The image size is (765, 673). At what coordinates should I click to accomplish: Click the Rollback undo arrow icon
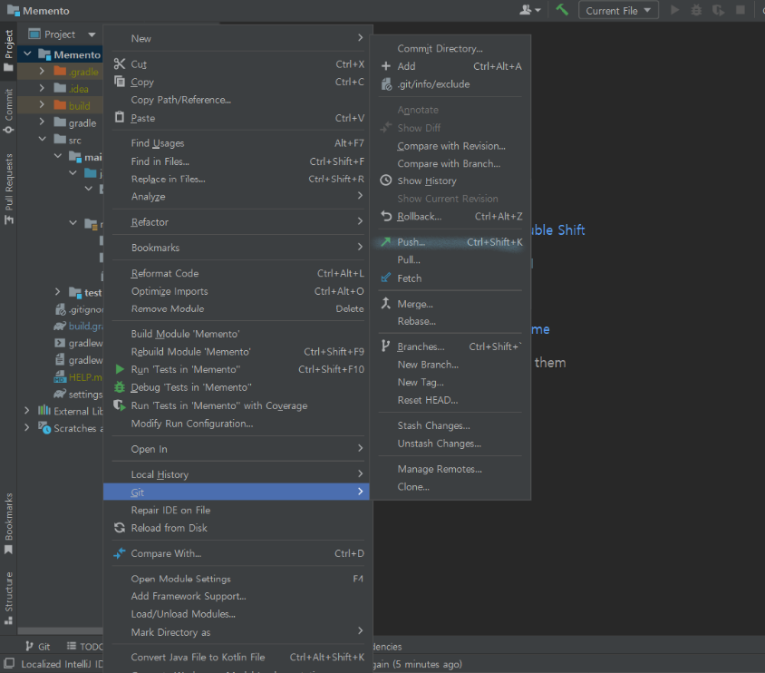(386, 216)
